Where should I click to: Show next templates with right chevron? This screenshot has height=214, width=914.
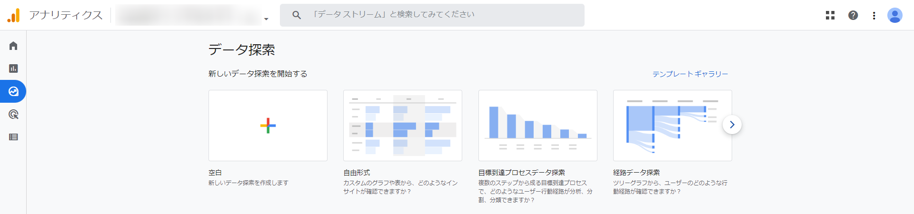tap(732, 125)
